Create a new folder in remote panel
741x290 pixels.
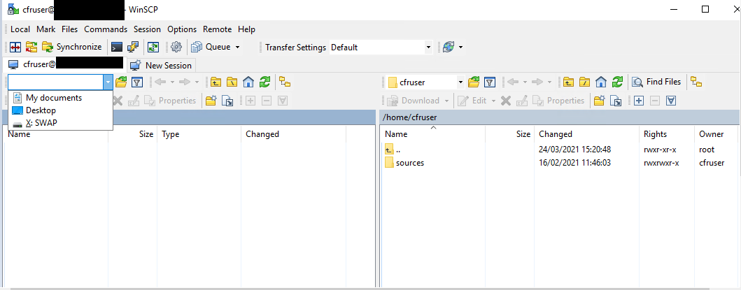[x=599, y=101]
